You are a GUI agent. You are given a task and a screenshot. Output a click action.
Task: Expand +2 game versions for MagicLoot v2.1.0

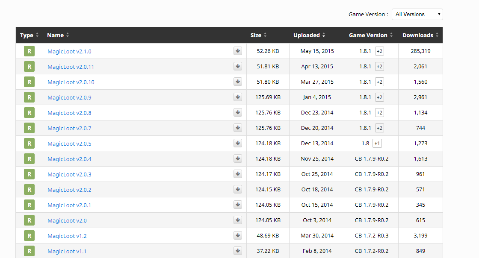[x=379, y=51]
